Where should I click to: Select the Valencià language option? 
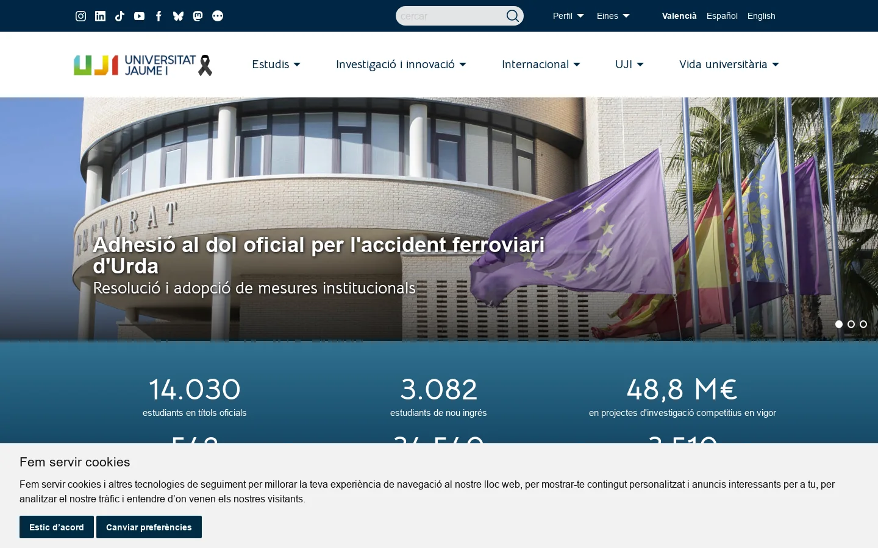(679, 16)
